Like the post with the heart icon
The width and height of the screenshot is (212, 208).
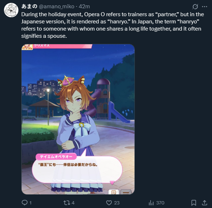point(109,203)
